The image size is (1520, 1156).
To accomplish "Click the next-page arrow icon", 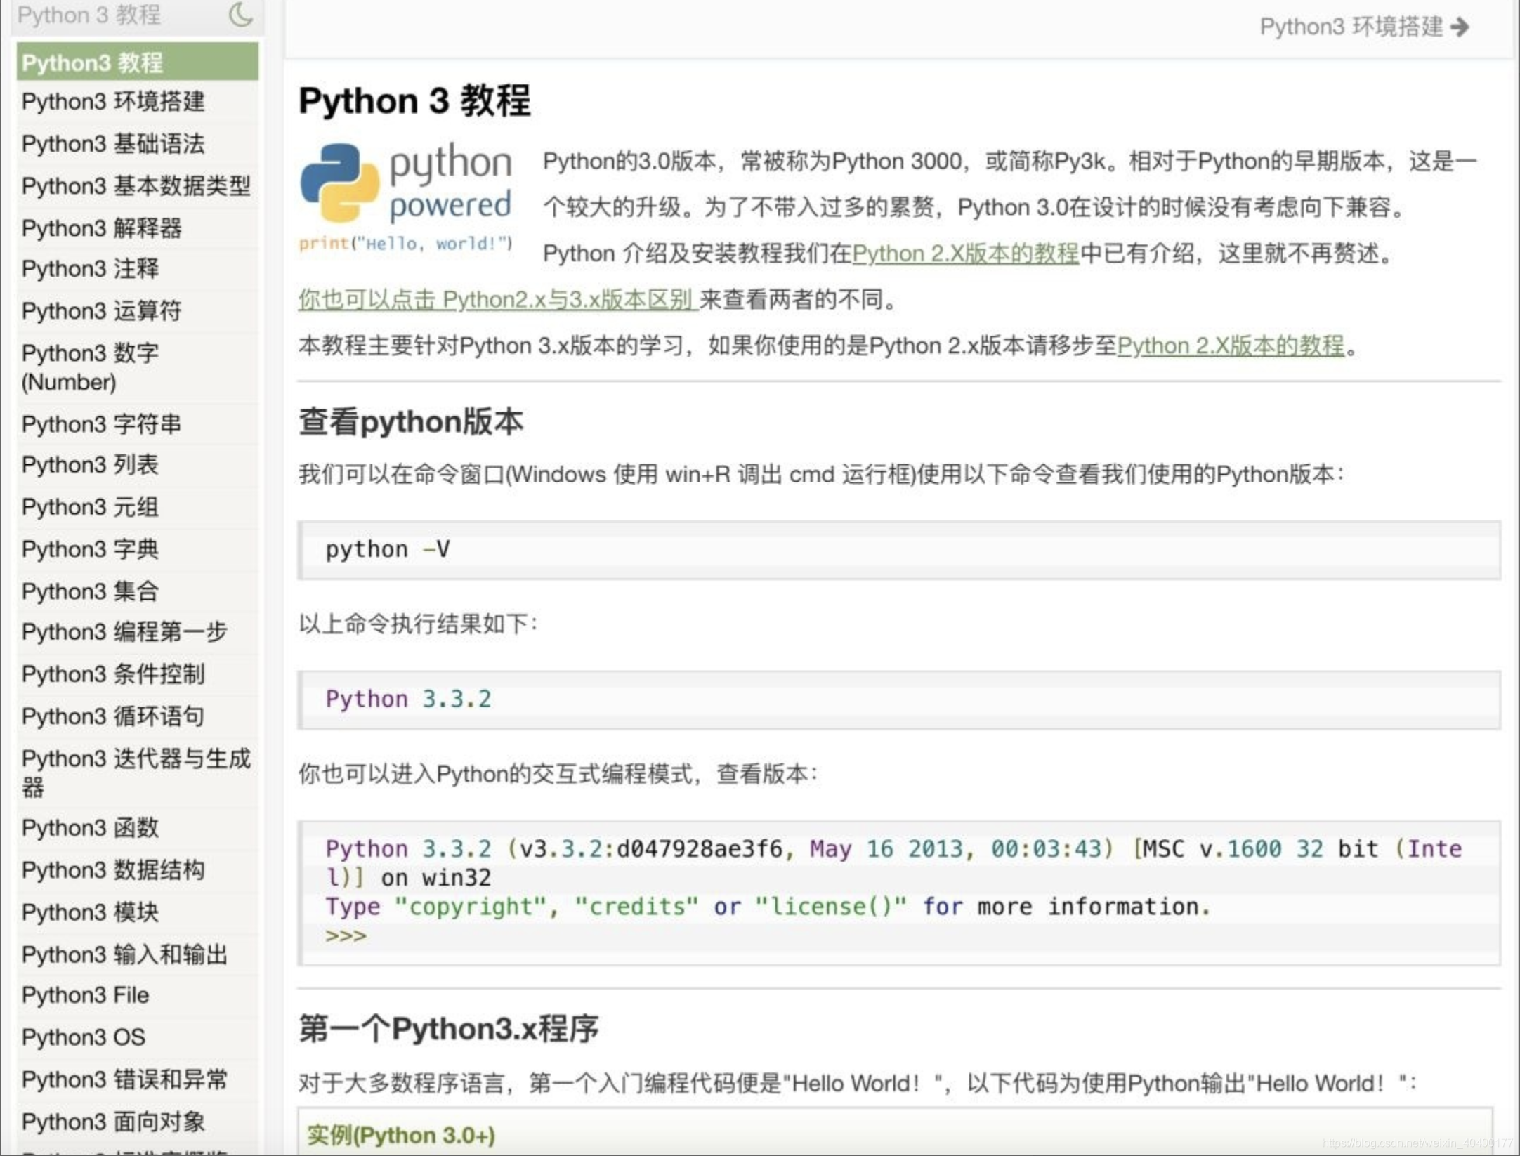I will pos(1460,27).
